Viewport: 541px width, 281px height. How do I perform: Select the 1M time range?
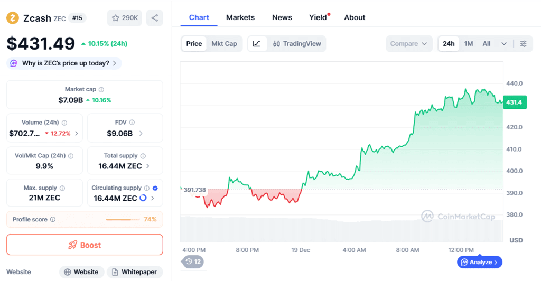pos(469,44)
